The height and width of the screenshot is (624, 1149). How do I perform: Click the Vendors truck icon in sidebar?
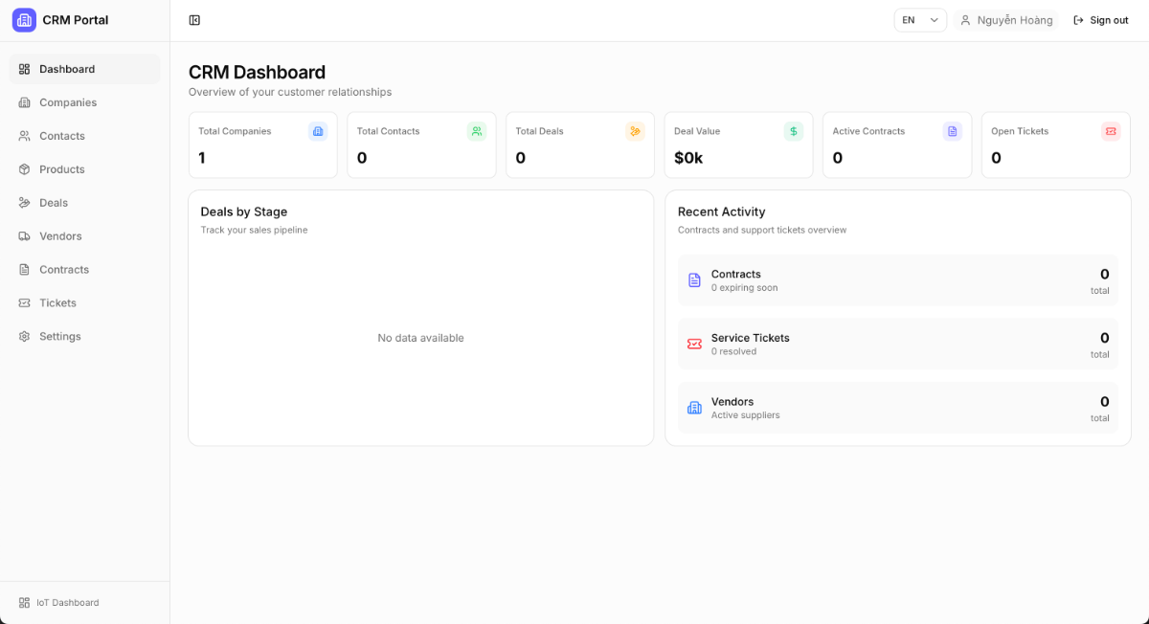click(25, 236)
